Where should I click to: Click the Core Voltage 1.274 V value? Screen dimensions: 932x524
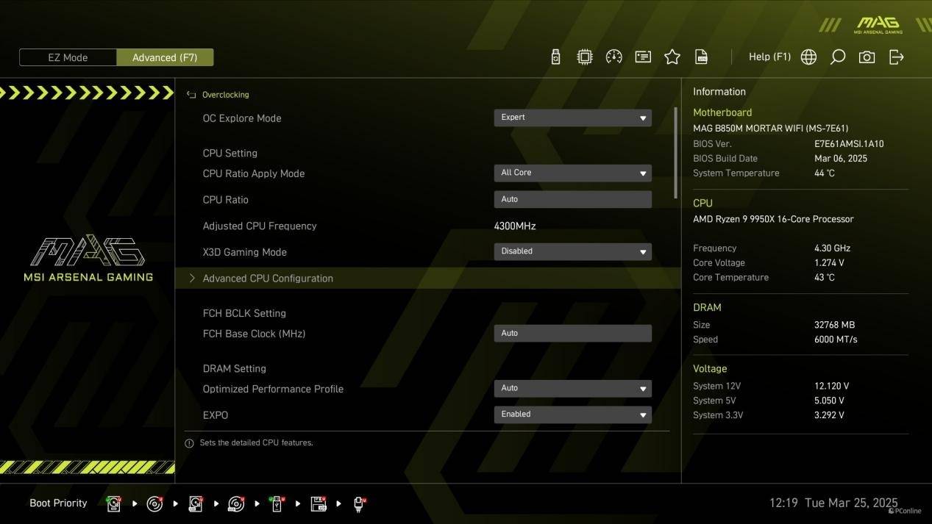[x=829, y=263]
